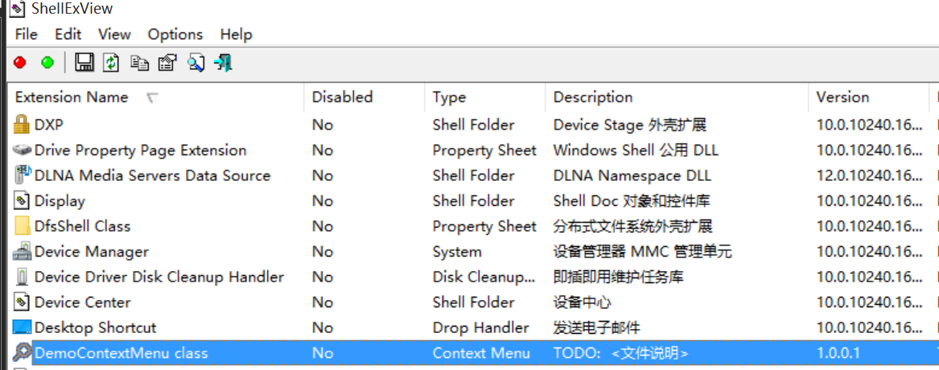Click the Version column header
This screenshot has width=939, height=370.
tap(842, 97)
